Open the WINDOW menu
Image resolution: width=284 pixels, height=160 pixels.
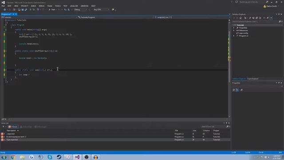[x=84, y=6]
